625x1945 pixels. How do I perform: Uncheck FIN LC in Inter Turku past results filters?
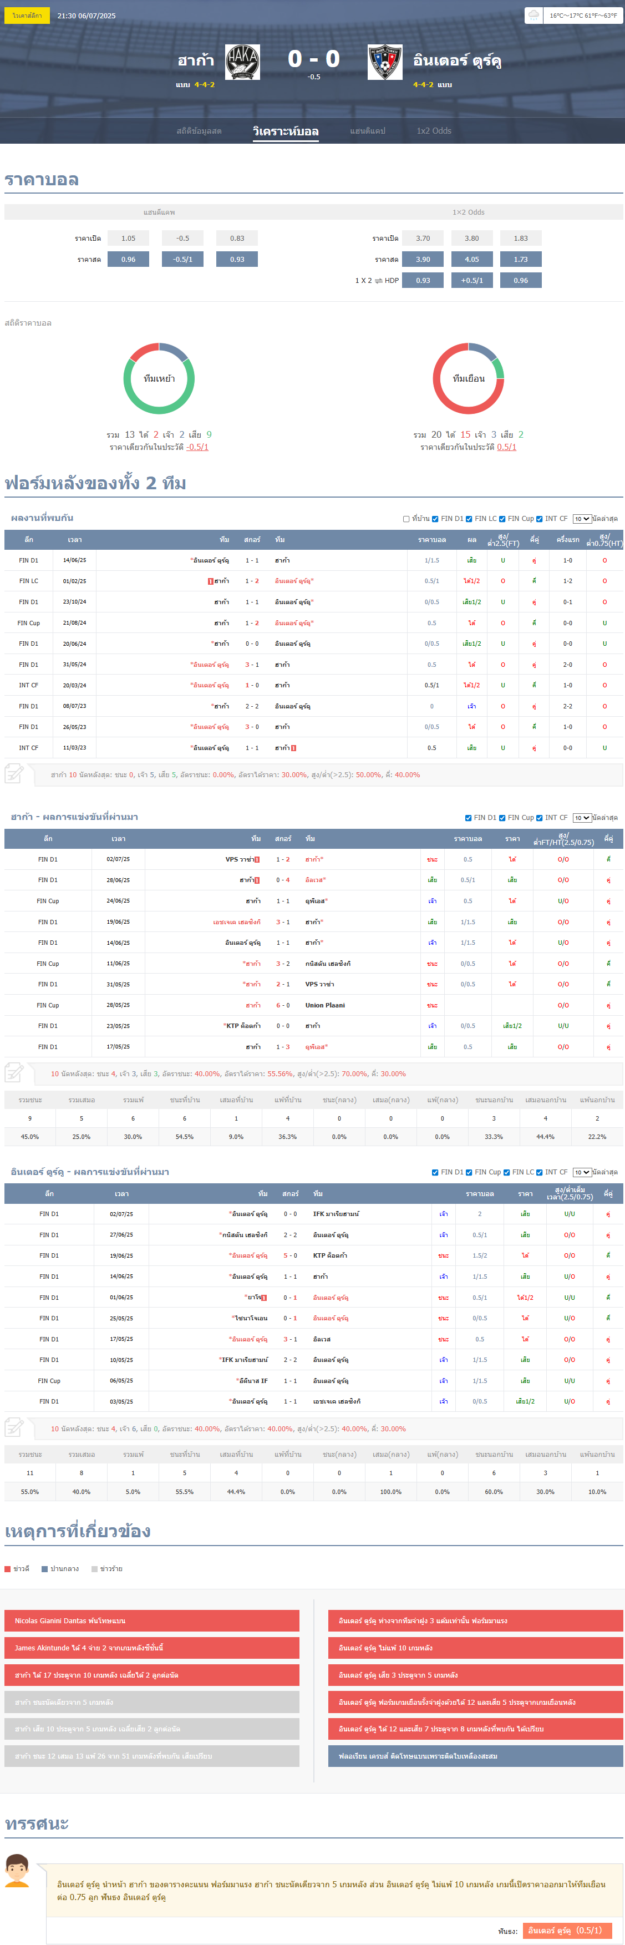click(506, 1173)
